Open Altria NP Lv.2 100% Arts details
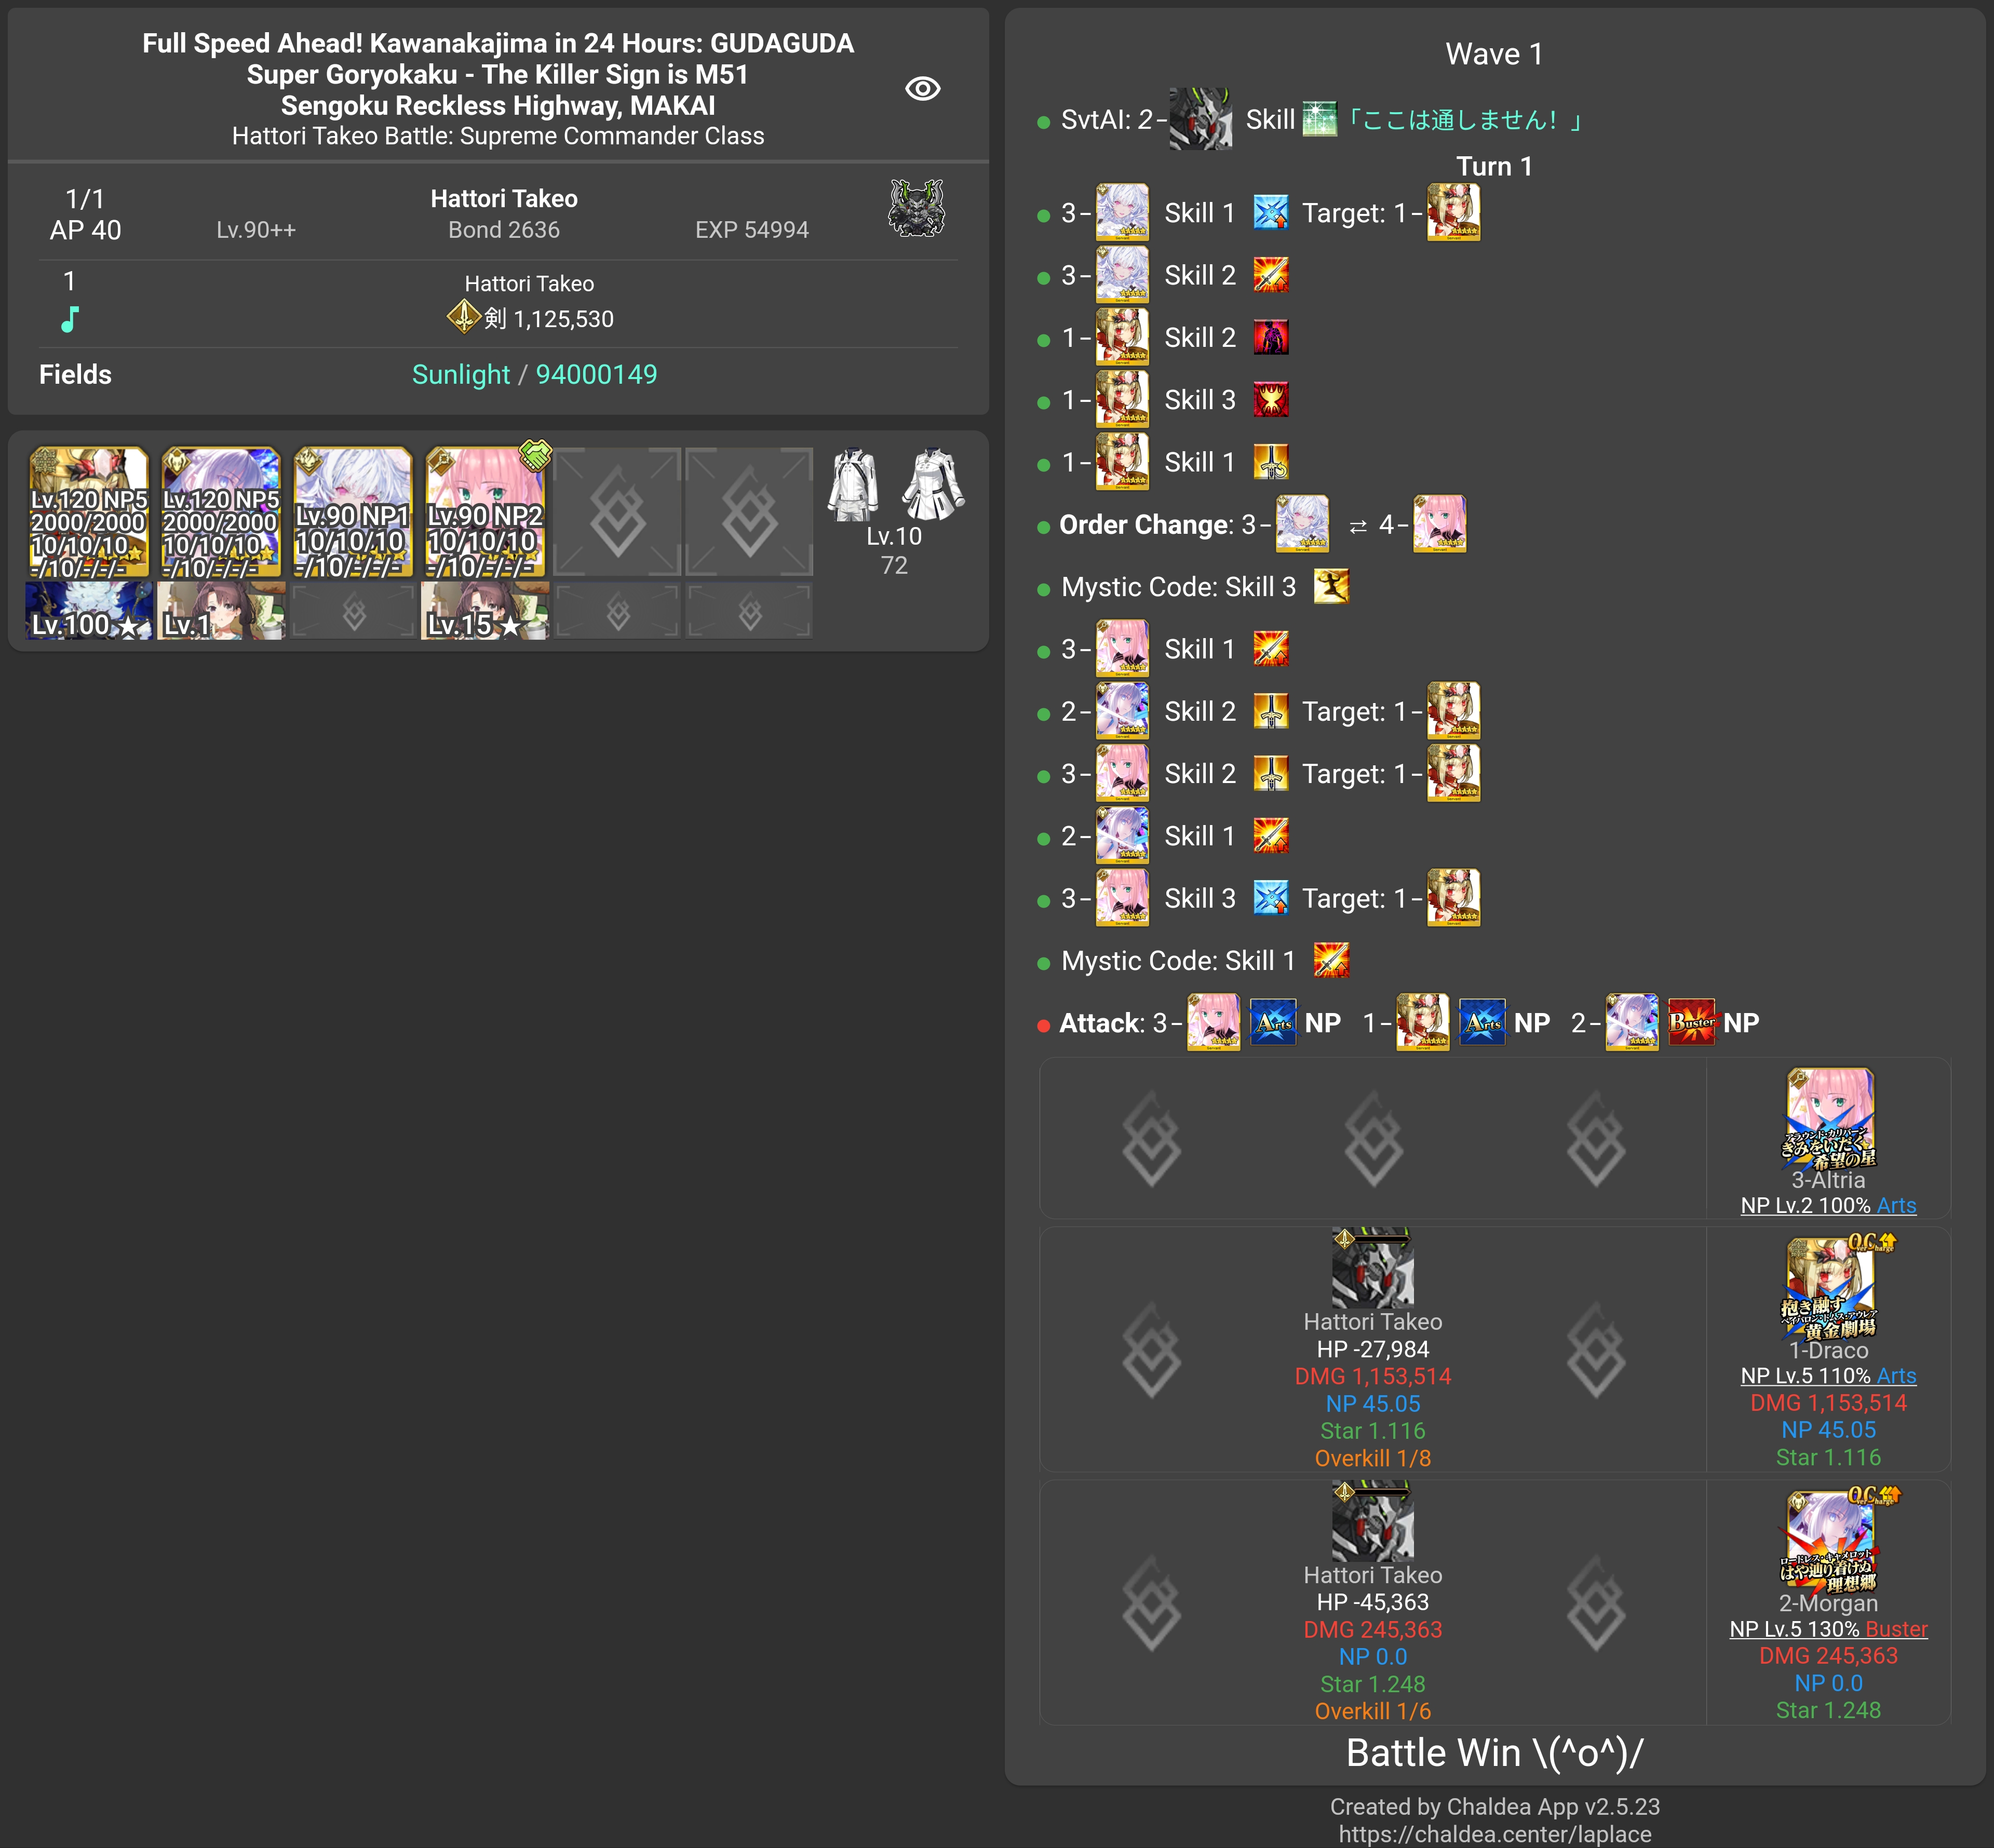The width and height of the screenshot is (1994, 1848). click(1828, 1206)
